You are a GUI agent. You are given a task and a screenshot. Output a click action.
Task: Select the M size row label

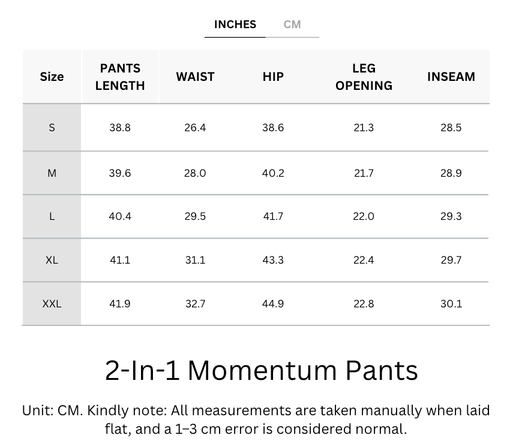52,173
